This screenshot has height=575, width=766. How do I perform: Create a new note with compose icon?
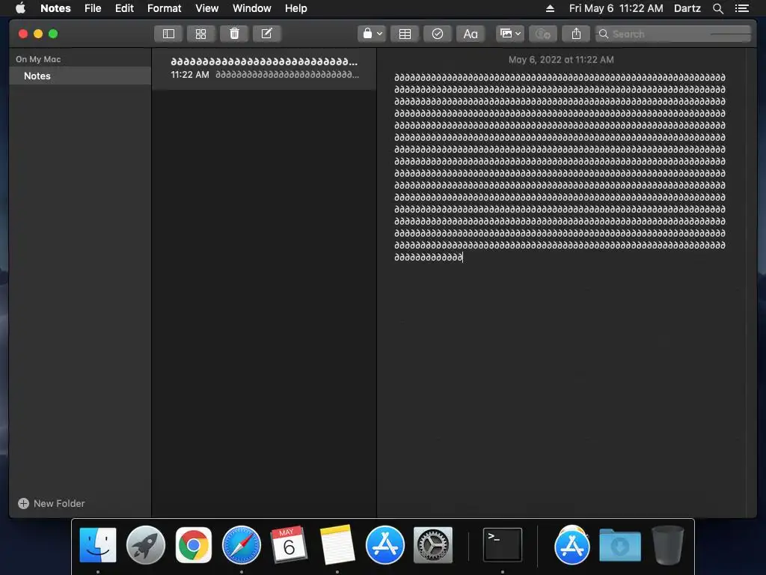tap(267, 34)
